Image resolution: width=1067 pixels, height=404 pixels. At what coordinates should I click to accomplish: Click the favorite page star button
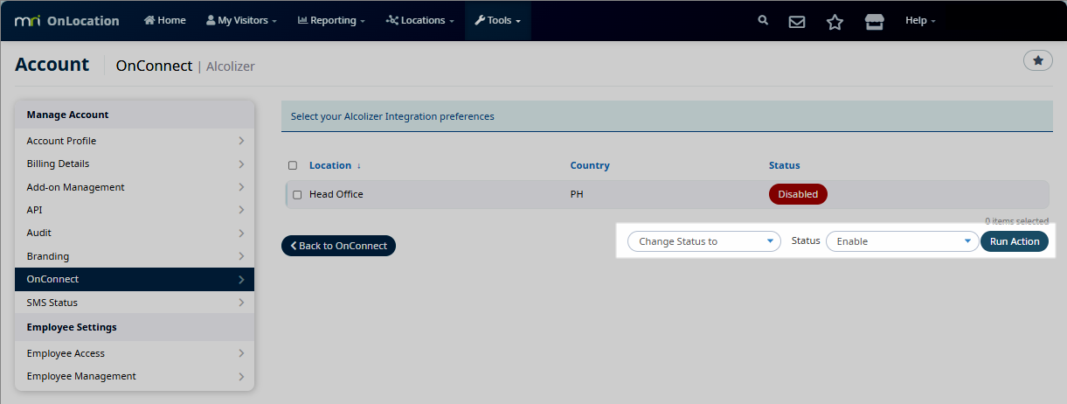pyautogui.click(x=1037, y=60)
